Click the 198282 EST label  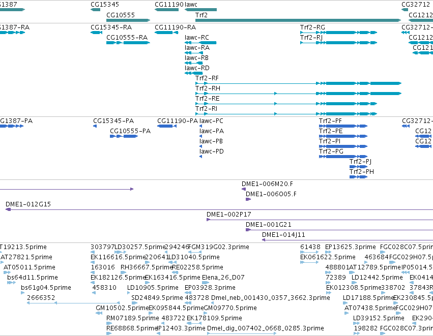[366, 328]
